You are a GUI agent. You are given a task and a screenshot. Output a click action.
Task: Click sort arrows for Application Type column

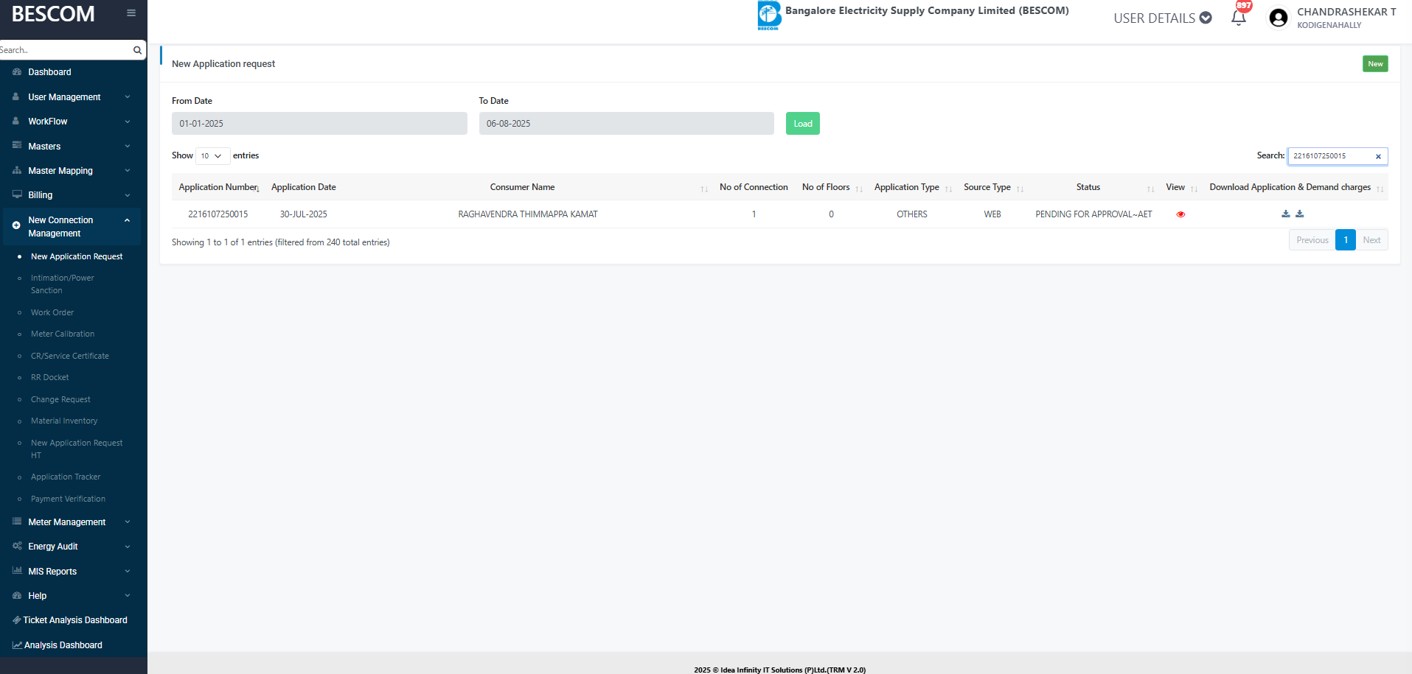tap(948, 189)
